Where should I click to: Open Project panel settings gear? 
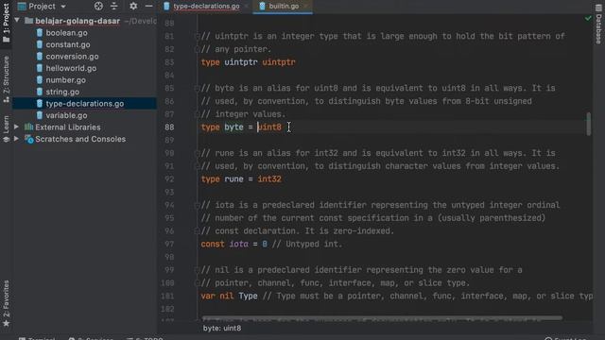(133, 7)
